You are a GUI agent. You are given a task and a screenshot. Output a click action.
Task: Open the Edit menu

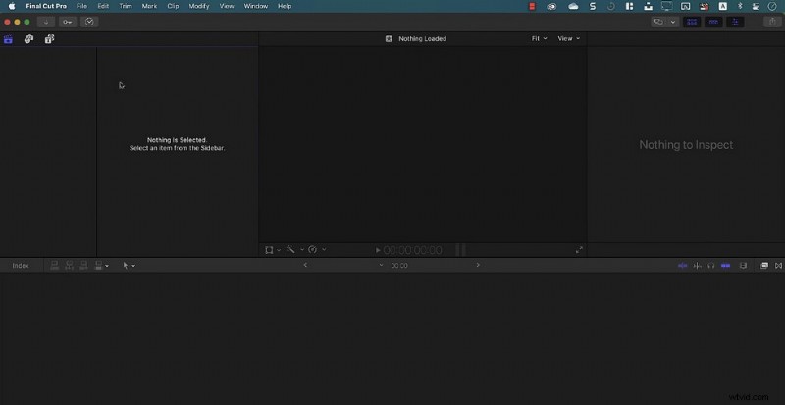coord(103,6)
